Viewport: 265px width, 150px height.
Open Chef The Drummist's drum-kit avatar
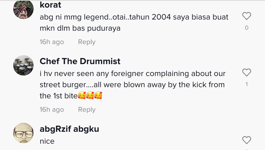[23, 65]
